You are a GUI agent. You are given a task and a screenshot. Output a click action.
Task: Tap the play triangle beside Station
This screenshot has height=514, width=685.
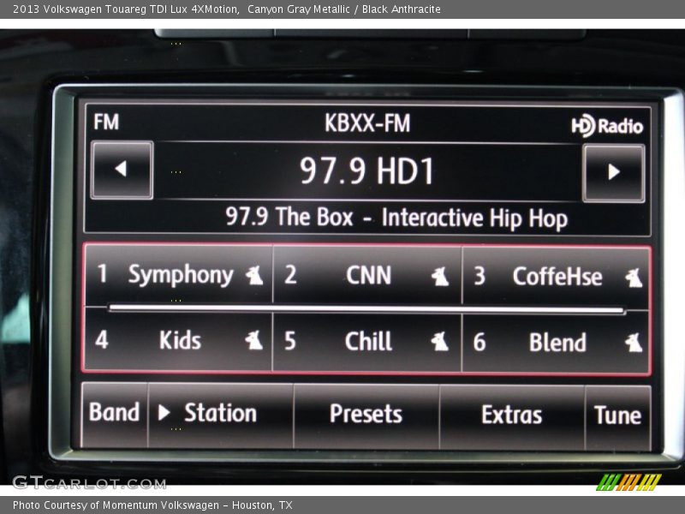(164, 412)
